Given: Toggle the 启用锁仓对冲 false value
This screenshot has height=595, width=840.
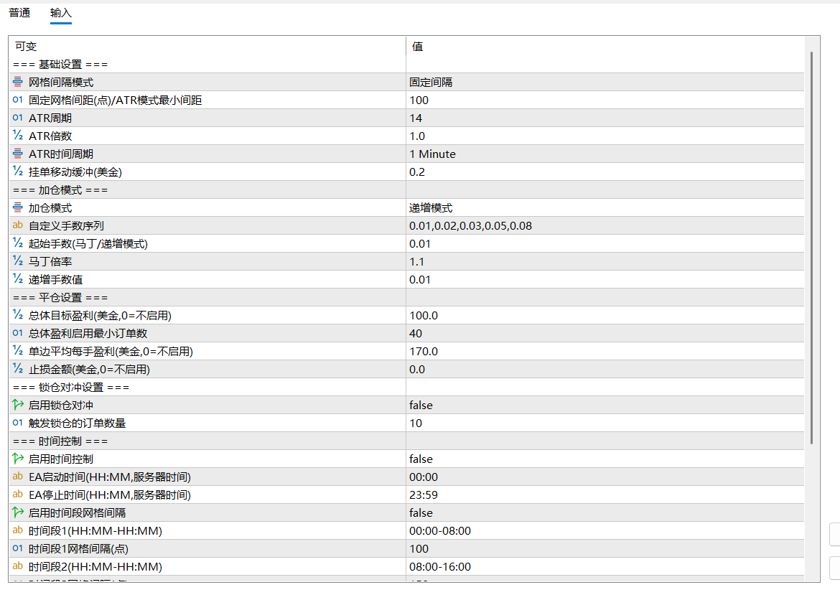Looking at the screenshot, I should pyautogui.click(x=605, y=405).
